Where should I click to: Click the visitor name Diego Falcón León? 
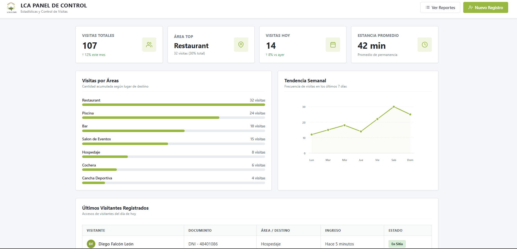[116, 244]
